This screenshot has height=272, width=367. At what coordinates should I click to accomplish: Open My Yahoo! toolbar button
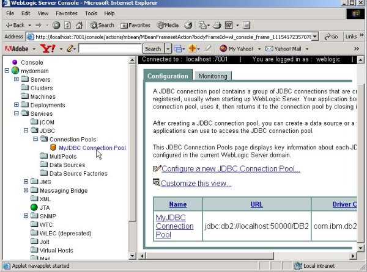coord(236,49)
